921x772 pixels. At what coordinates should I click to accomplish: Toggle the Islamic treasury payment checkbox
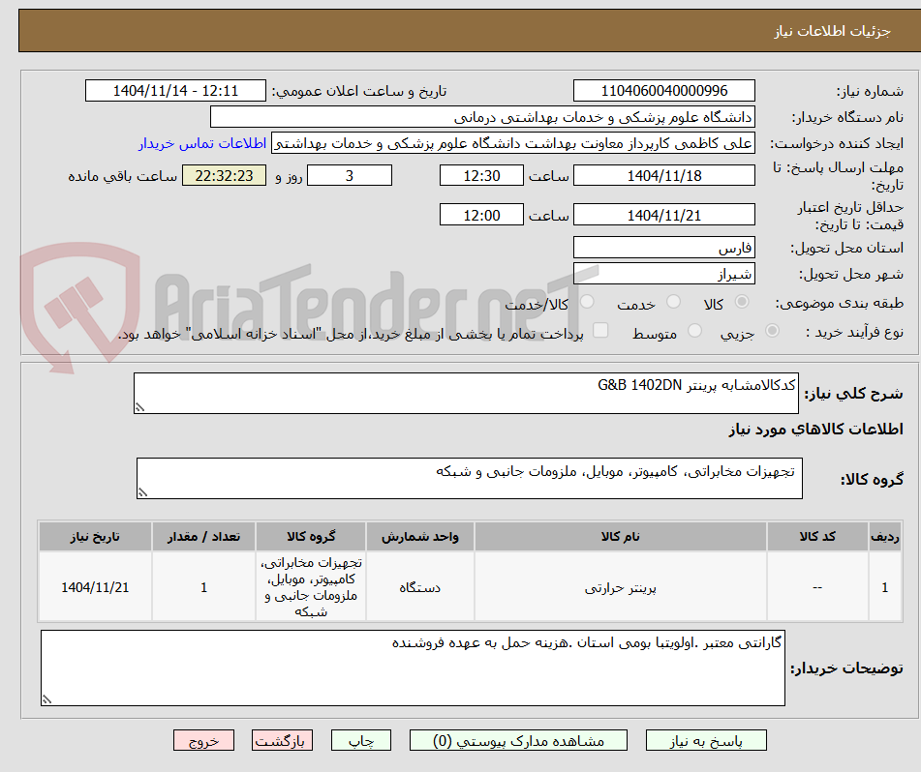(600, 330)
